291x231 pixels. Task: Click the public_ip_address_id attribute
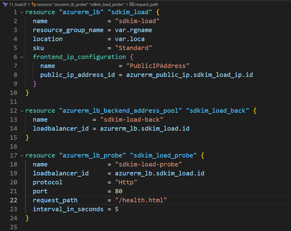tap(77, 75)
